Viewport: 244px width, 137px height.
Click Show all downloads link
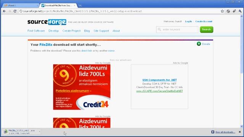pyautogui.click(x=225, y=132)
